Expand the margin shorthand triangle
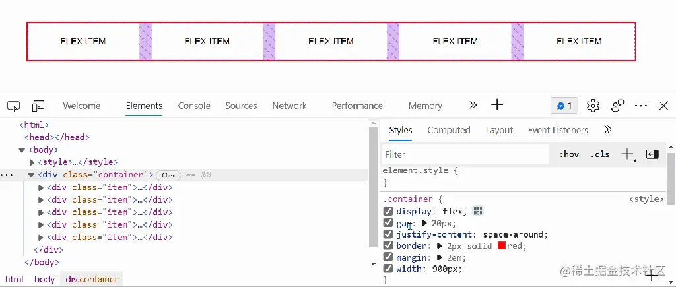This screenshot has height=287, width=676. click(439, 258)
